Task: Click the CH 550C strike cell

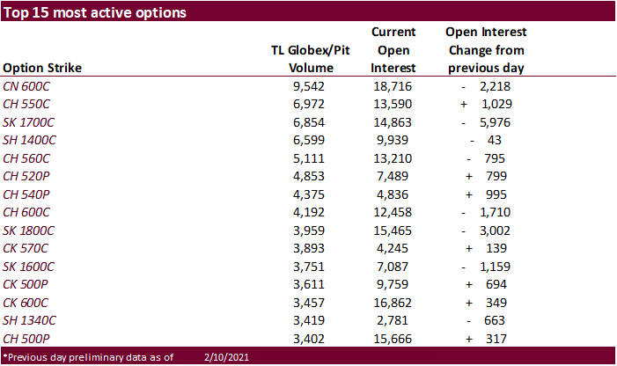Action: (x=27, y=104)
